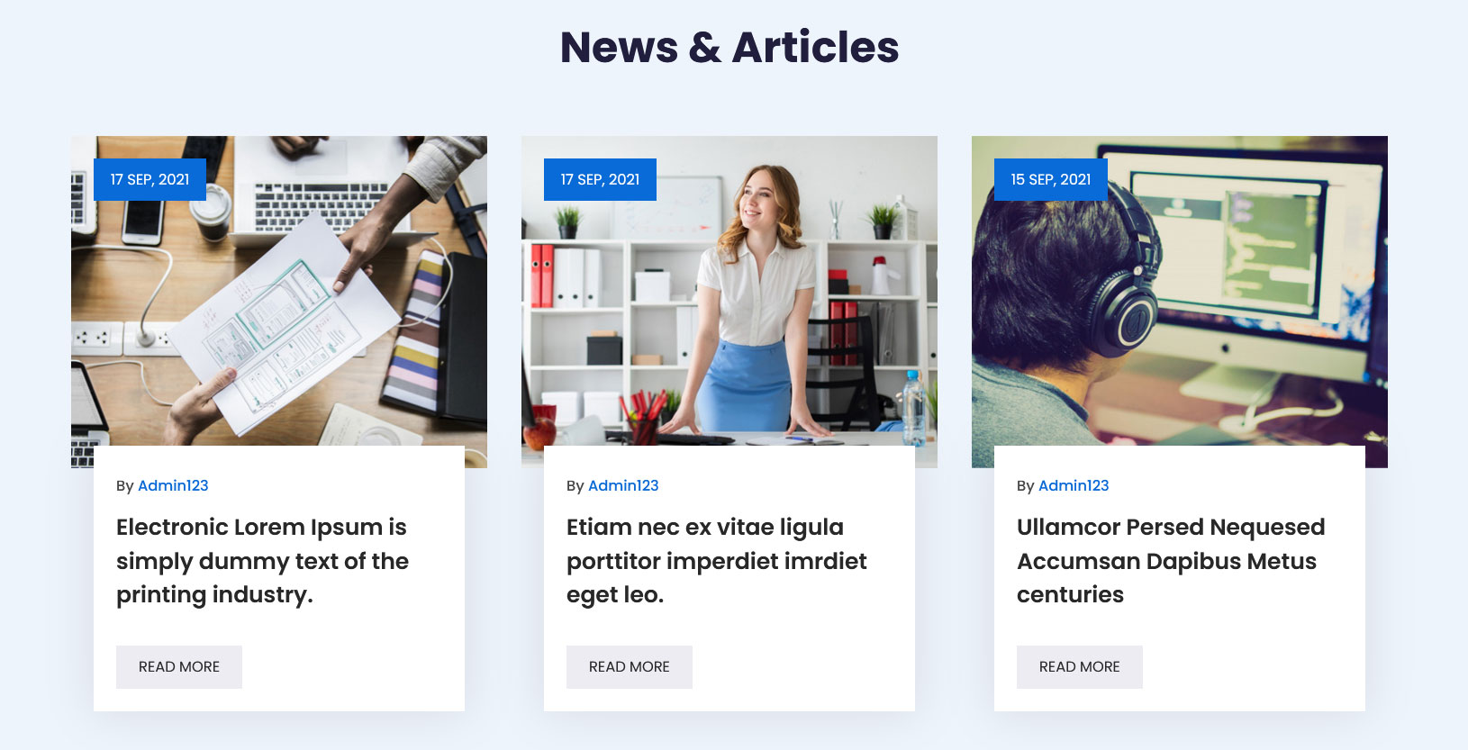The image size is (1468, 750).
Task: Open the smiling woman in office thumbnail
Action: click(x=729, y=302)
